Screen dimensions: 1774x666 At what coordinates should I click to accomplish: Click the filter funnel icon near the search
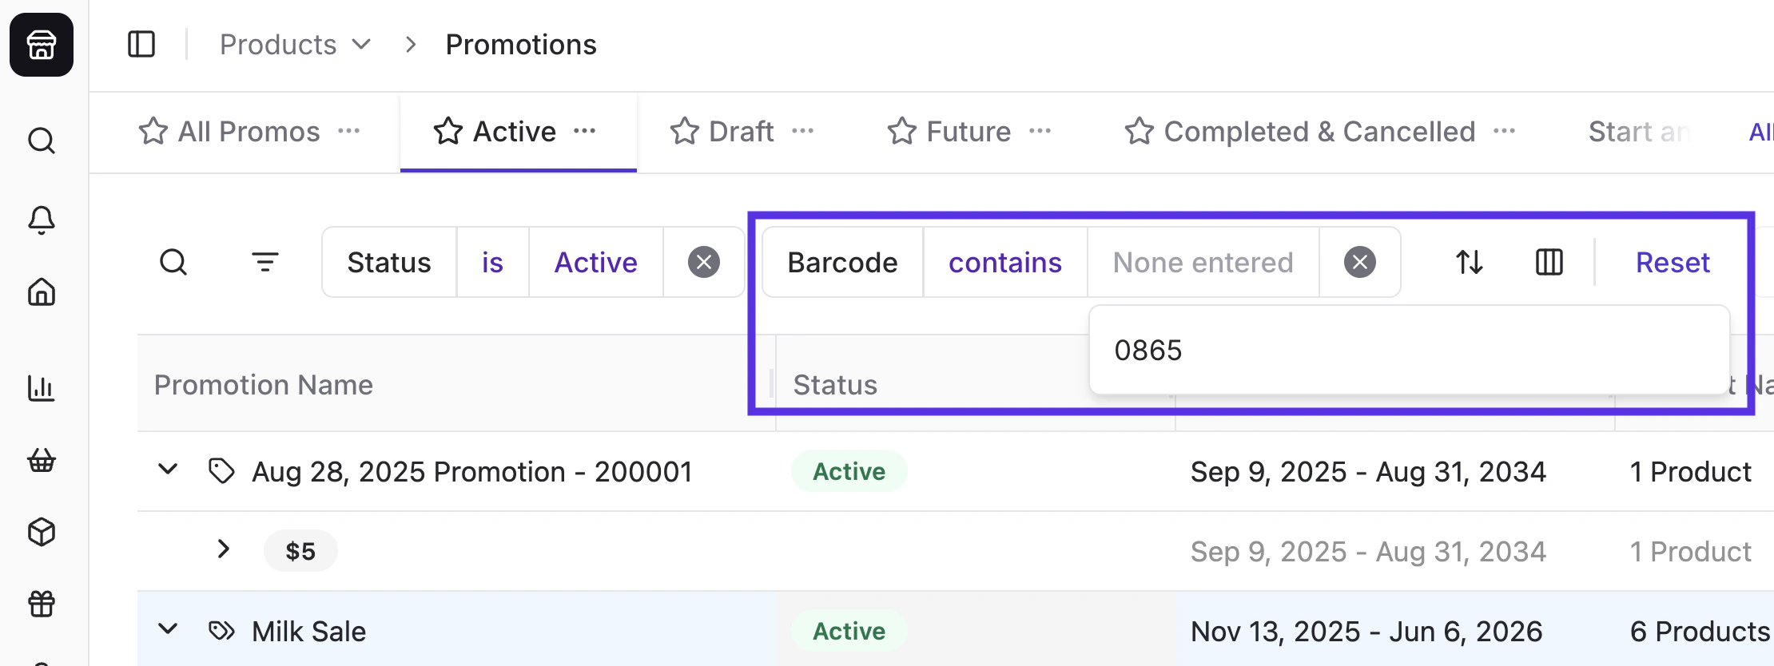[x=265, y=262]
